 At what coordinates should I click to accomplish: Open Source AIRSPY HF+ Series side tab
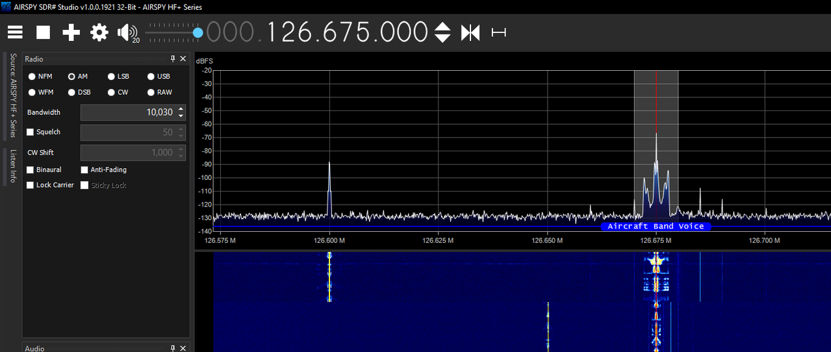[12, 95]
